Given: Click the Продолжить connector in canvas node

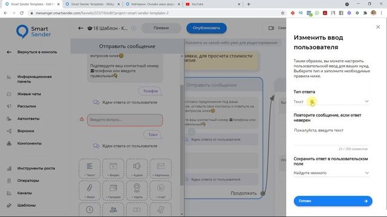Looking at the screenshot, I should tap(263, 193).
